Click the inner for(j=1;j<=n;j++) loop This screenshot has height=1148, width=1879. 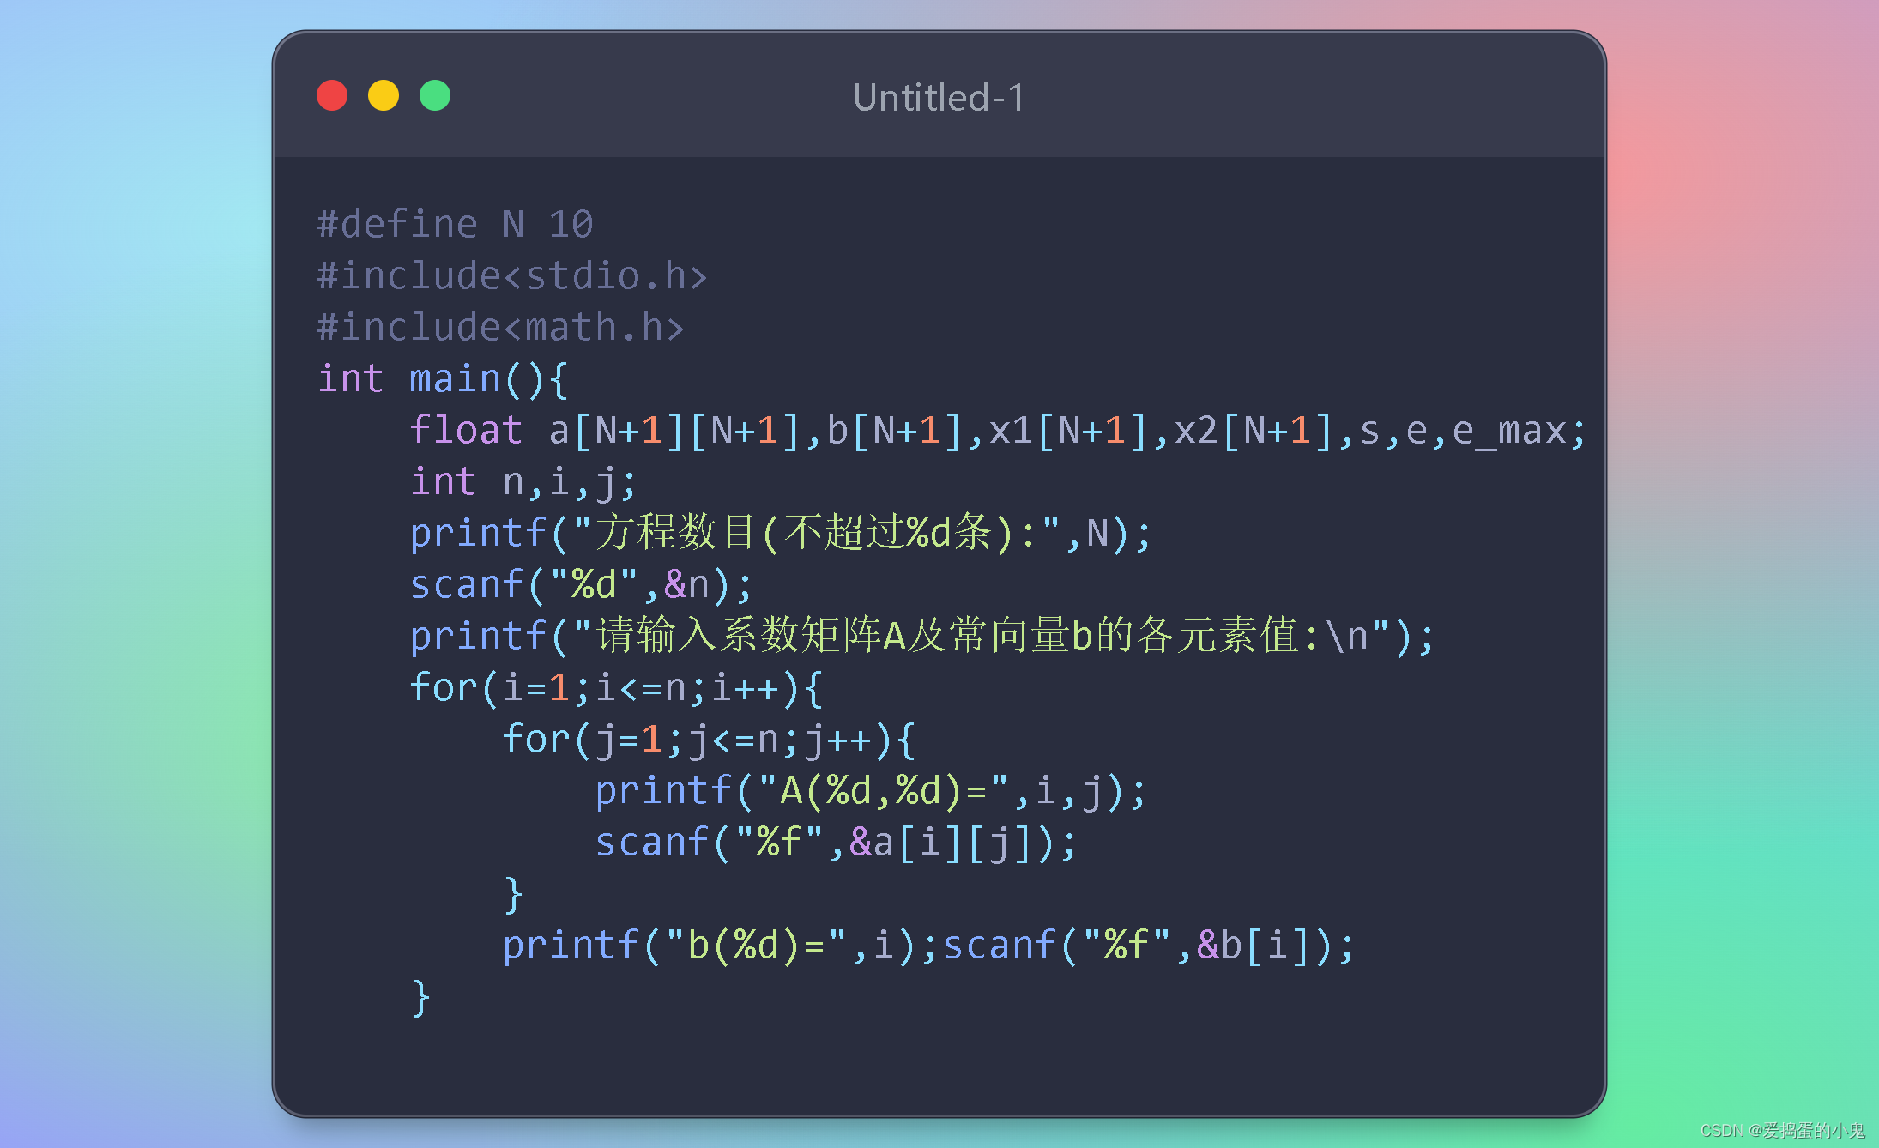point(708,740)
